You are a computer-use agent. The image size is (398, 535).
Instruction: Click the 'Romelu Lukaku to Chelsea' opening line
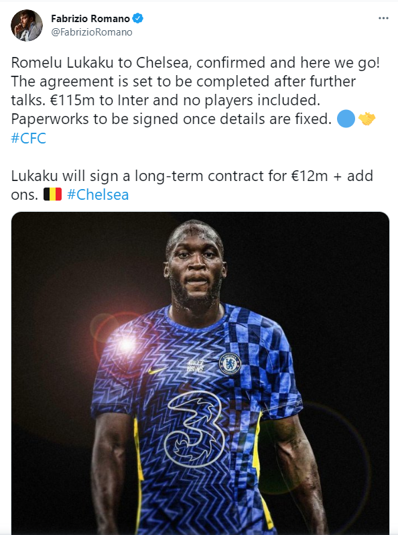click(x=196, y=63)
